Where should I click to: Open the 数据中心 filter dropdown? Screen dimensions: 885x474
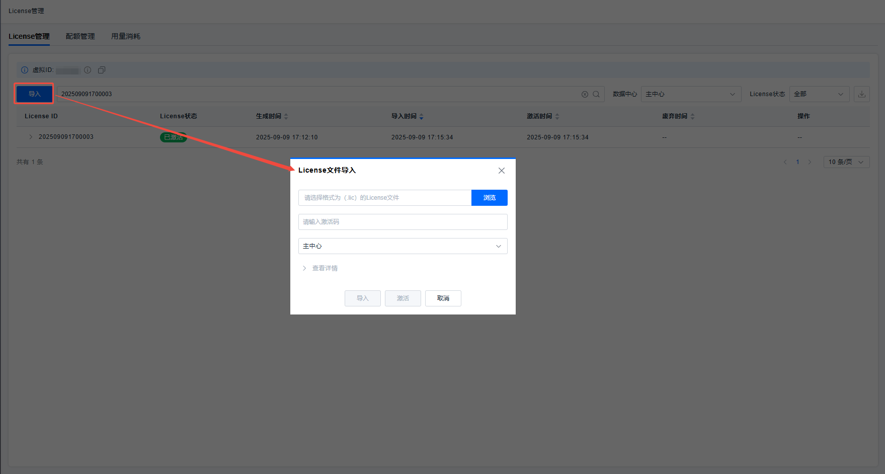(x=690, y=94)
